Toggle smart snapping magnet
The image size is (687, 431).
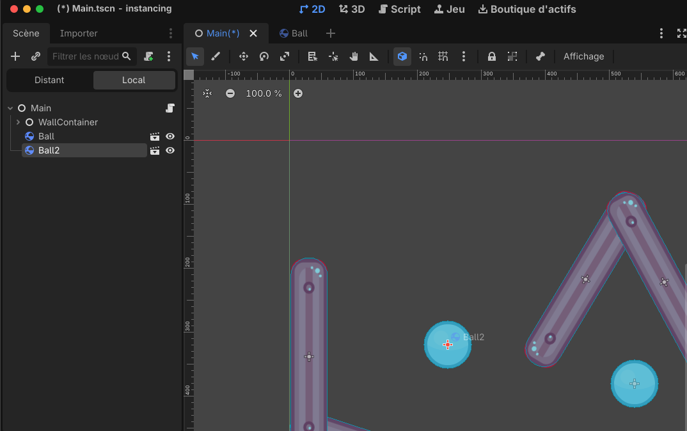tap(423, 56)
